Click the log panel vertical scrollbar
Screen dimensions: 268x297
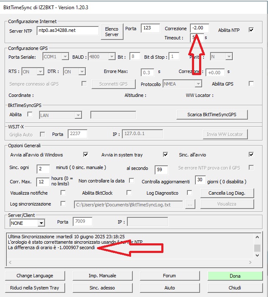257,248
